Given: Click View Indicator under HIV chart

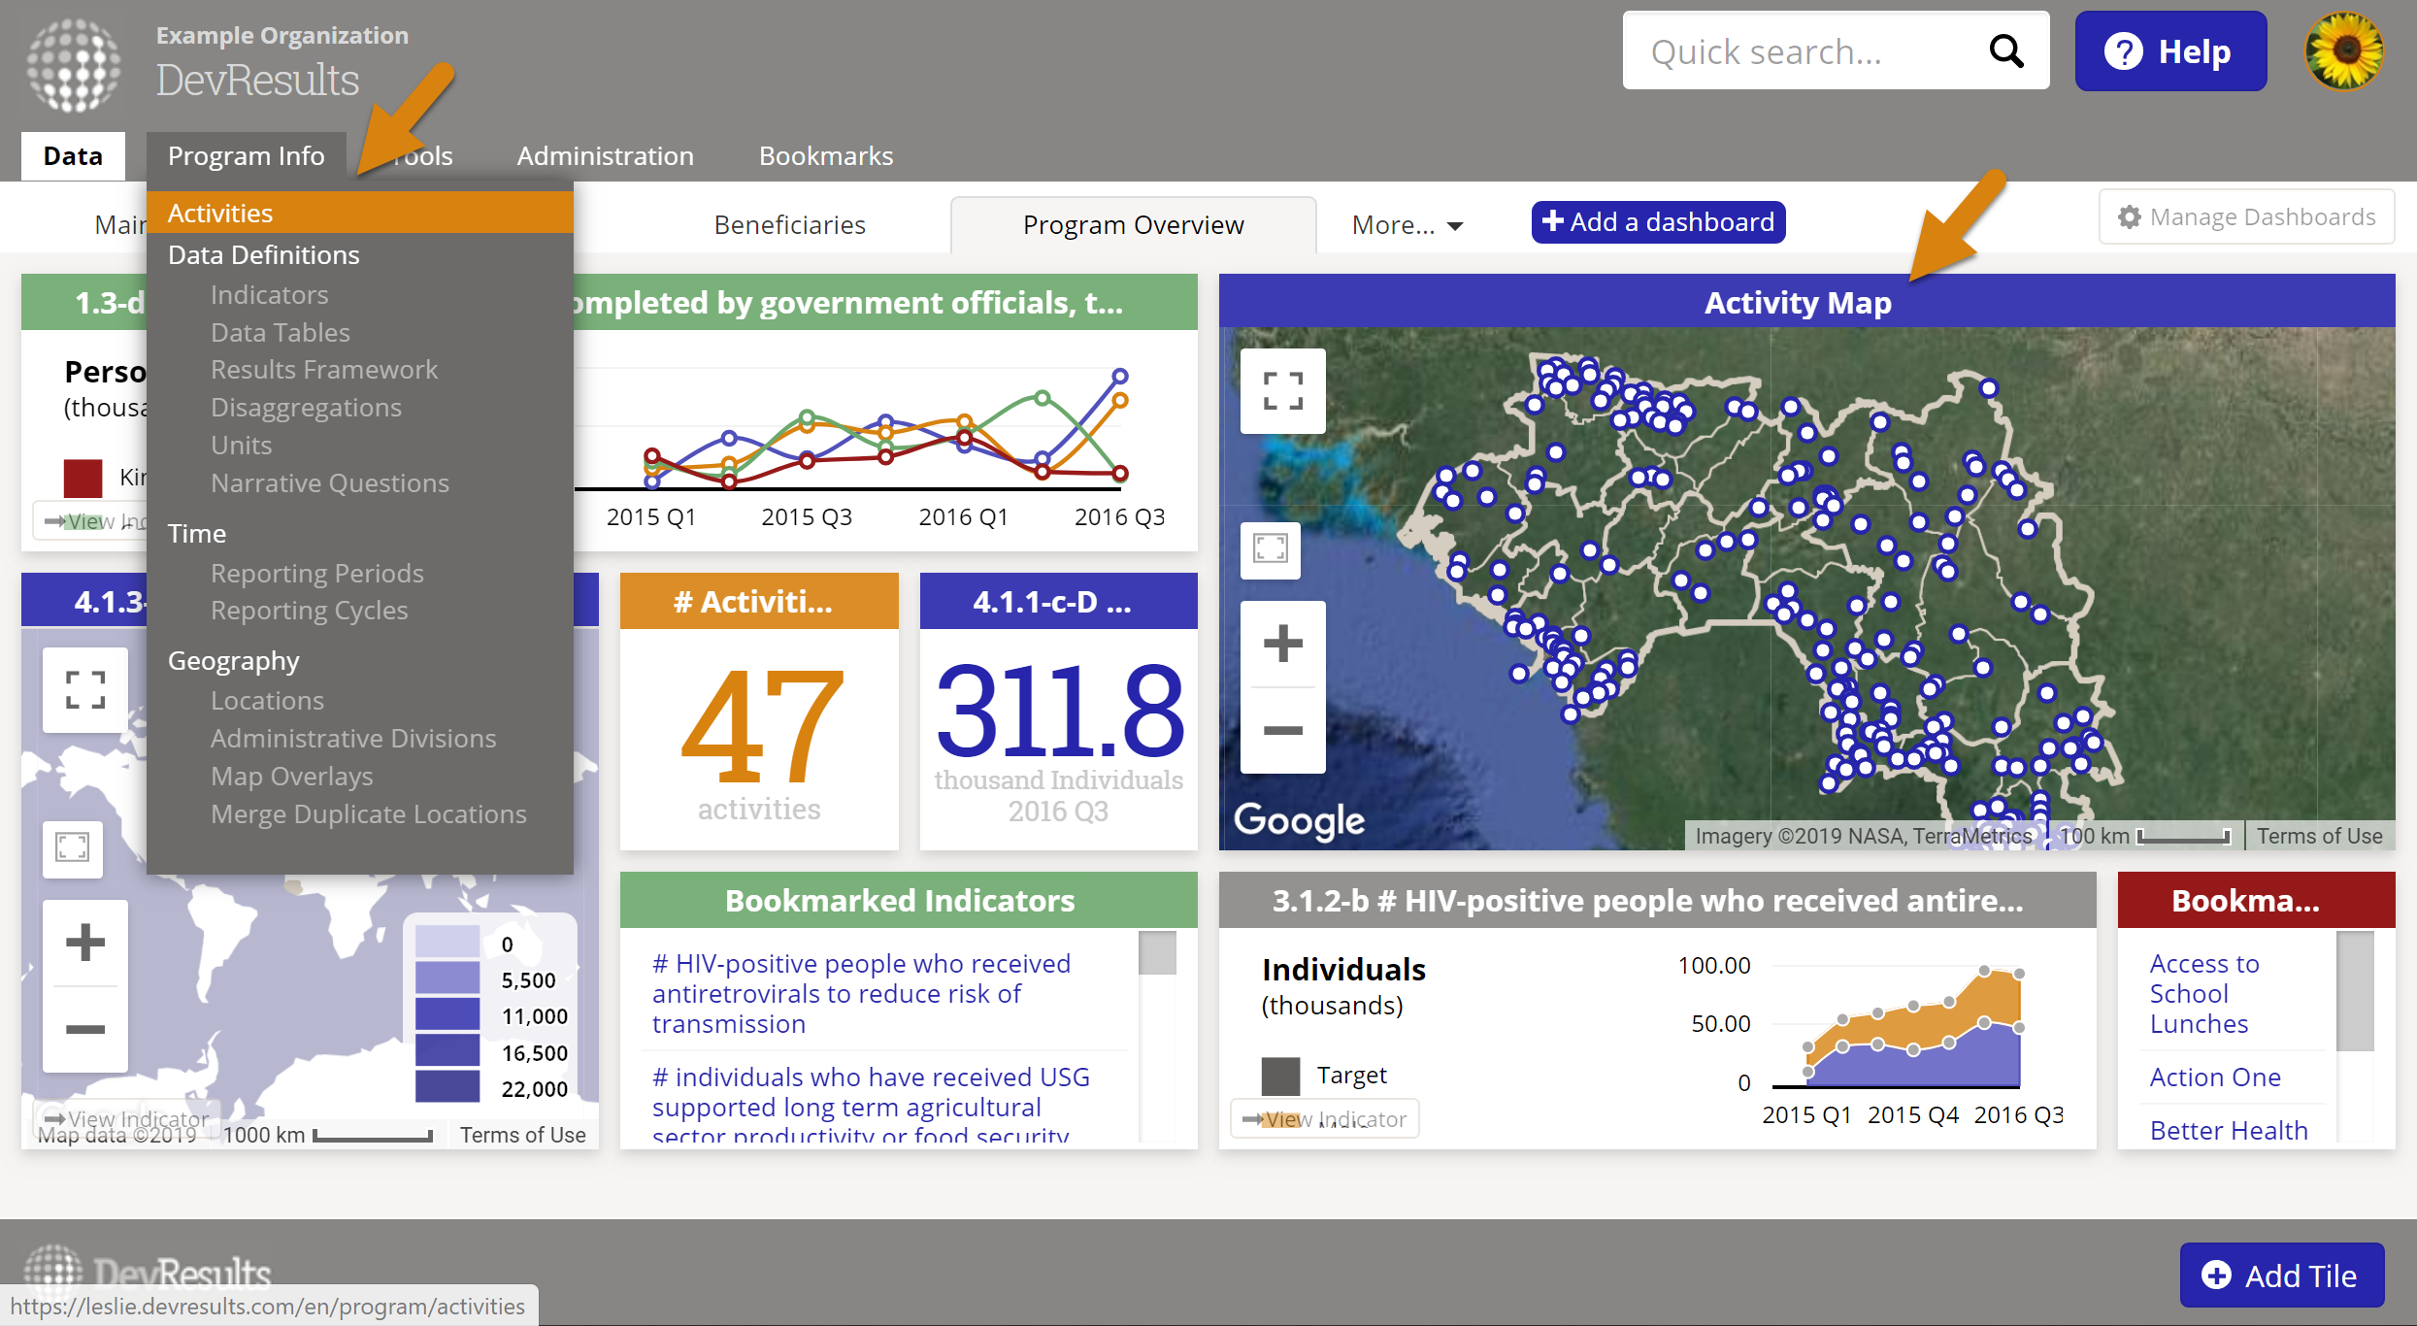Looking at the screenshot, I should tap(1324, 1118).
